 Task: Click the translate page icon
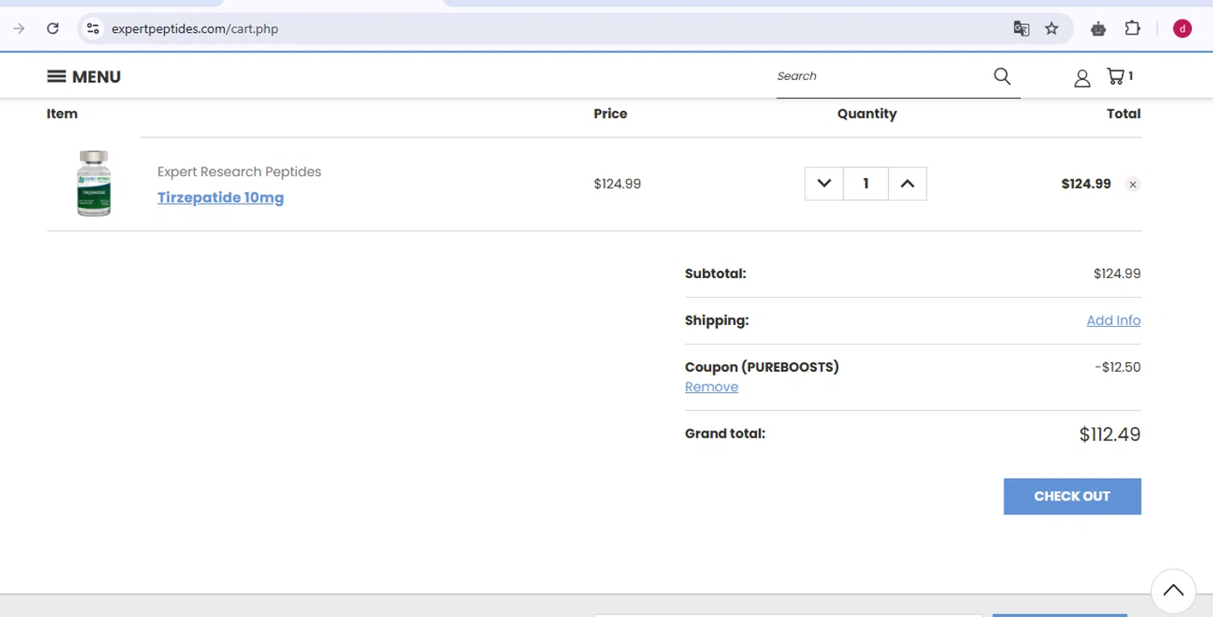[x=1021, y=28]
